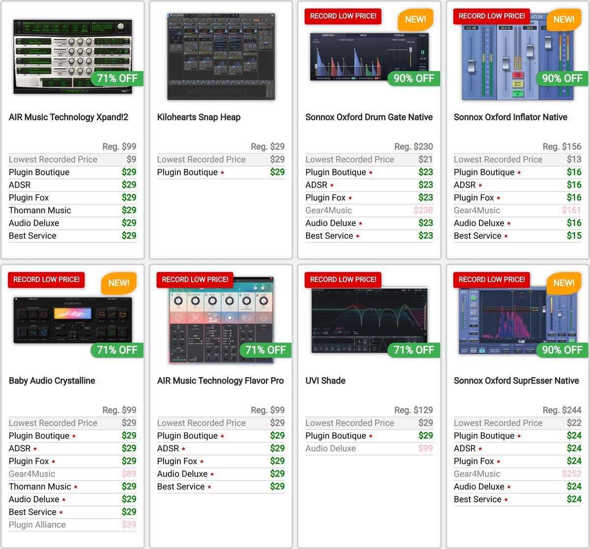
Task: Click the Kilohearts Snap Heap title
Action: (x=199, y=117)
